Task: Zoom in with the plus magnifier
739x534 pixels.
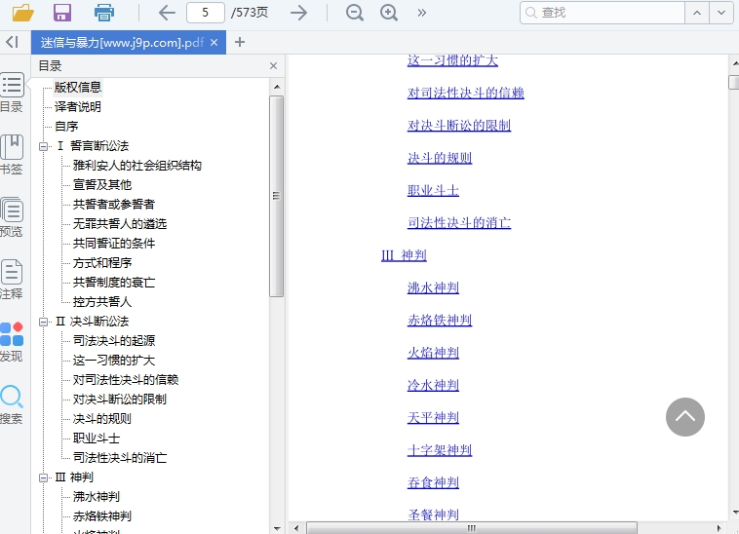Action: [x=389, y=13]
